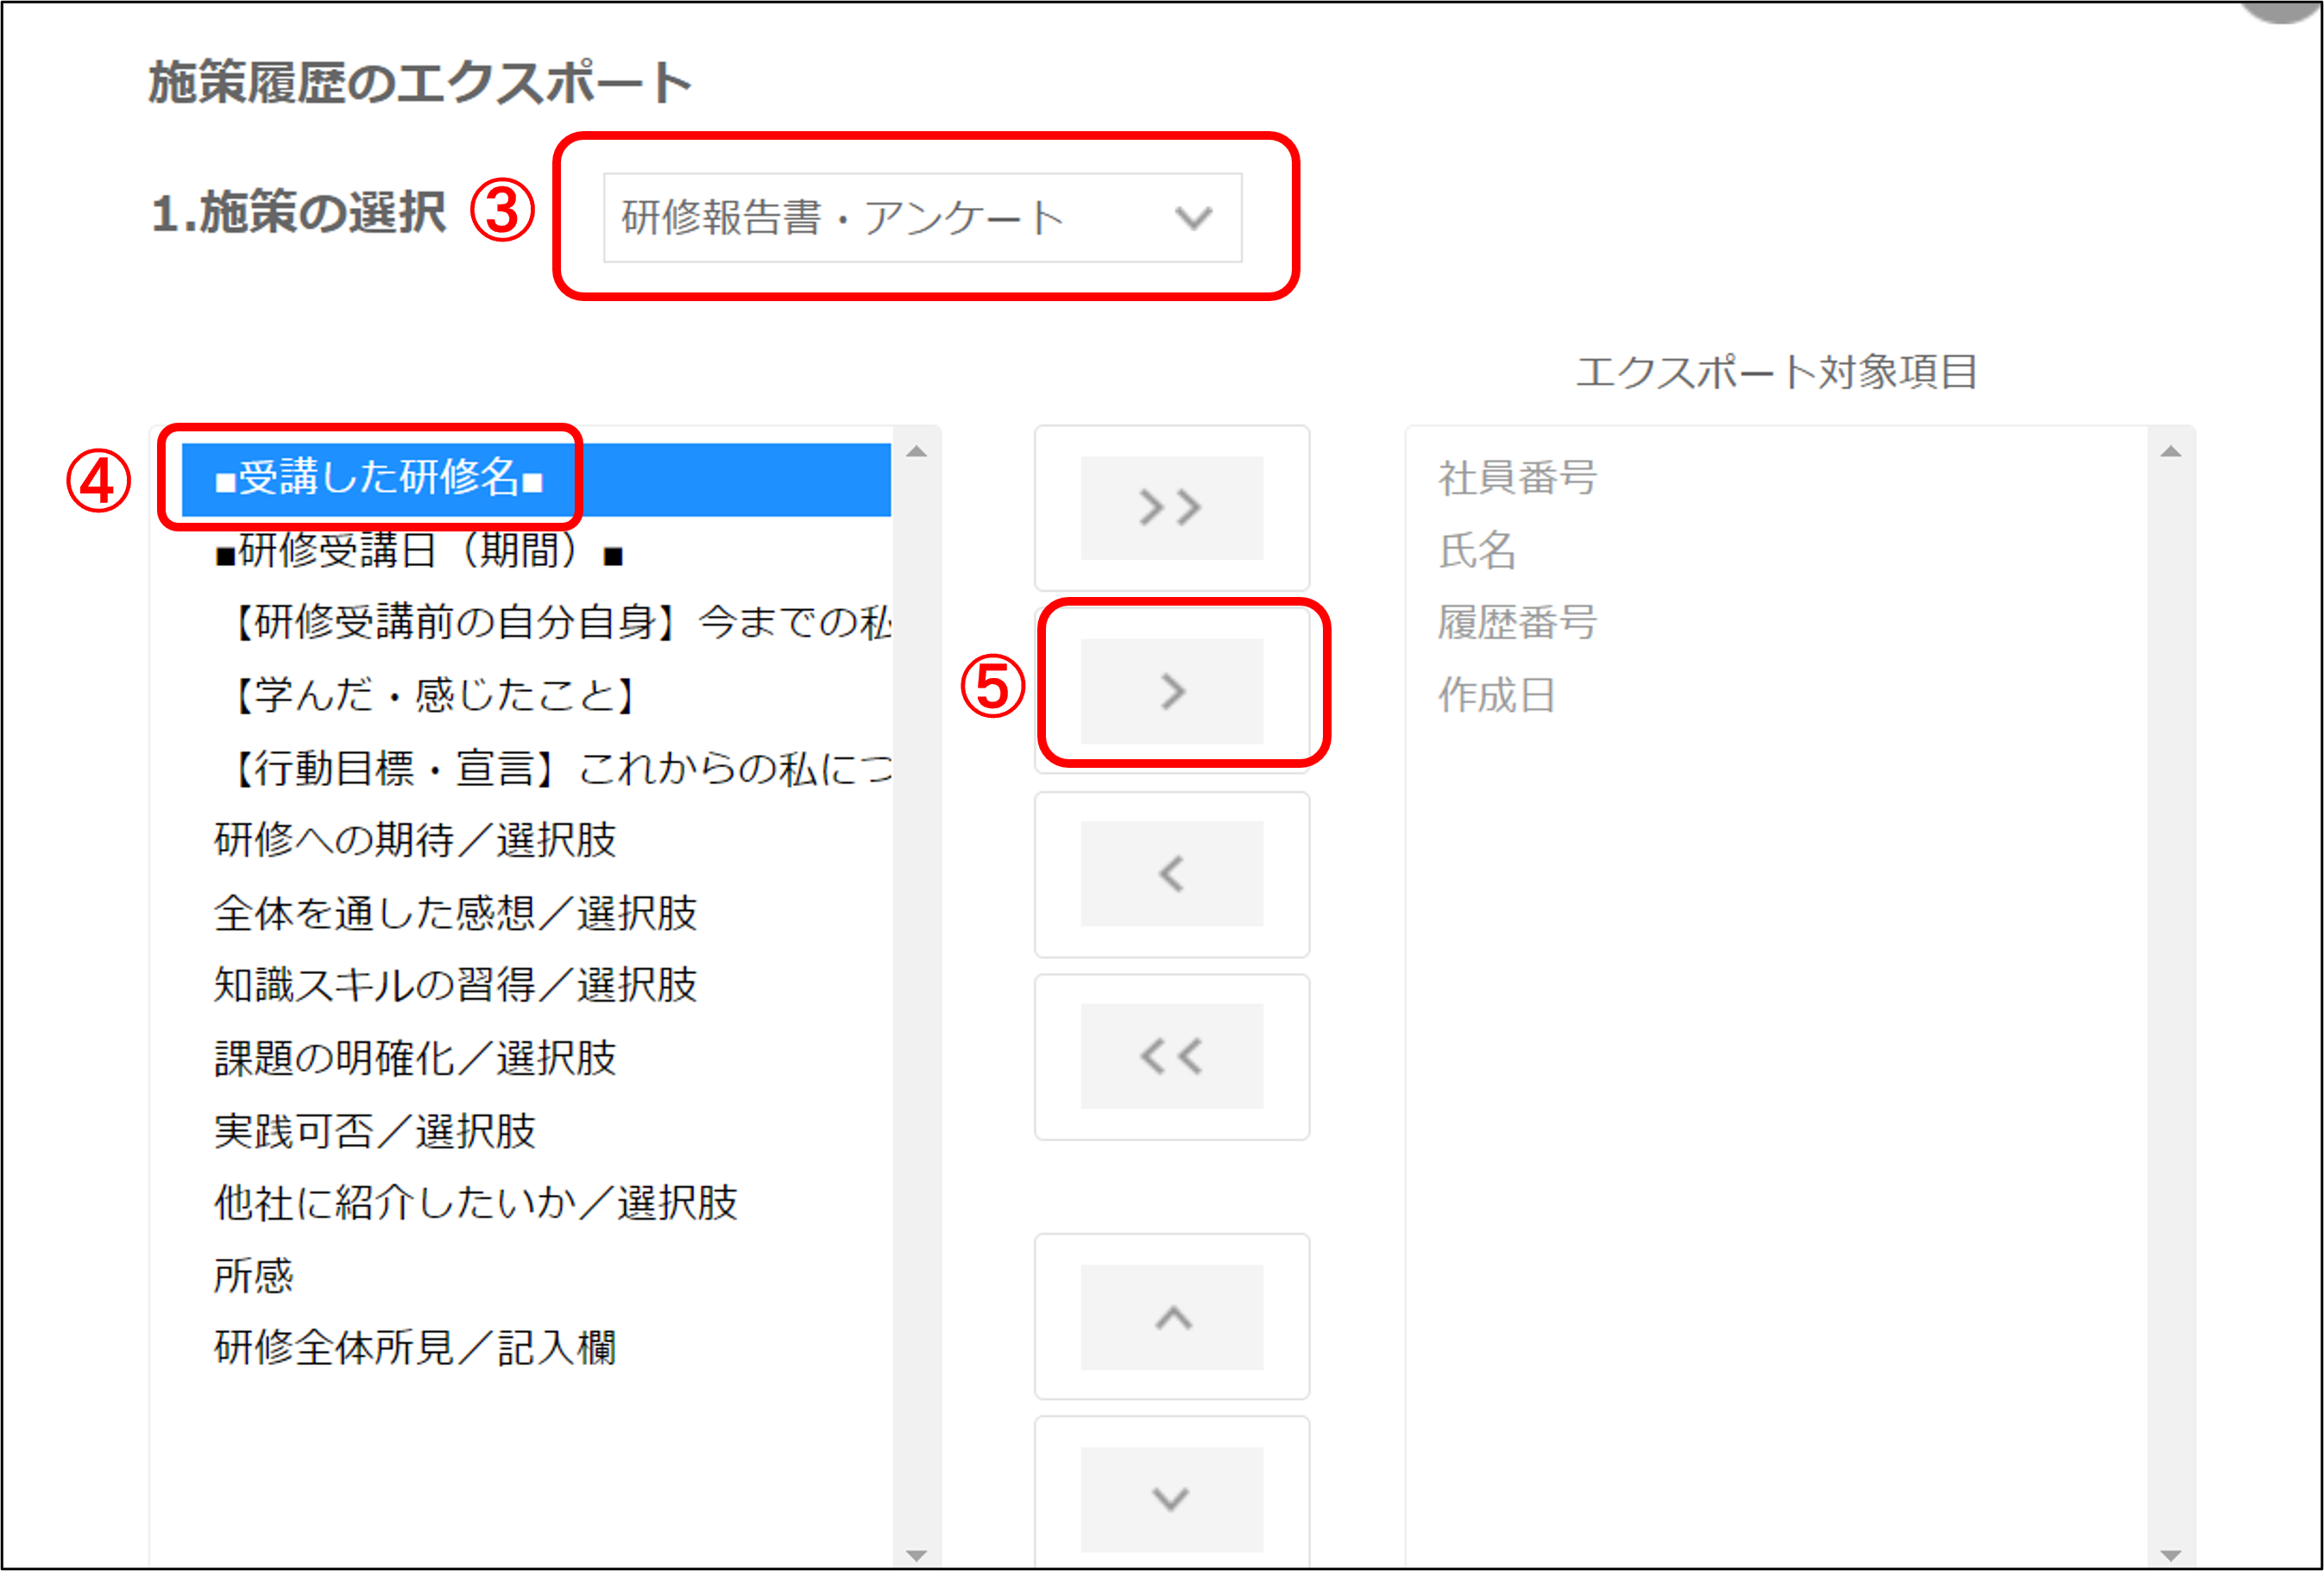Select 社員番号 in export target list

click(x=1517, y=478)
